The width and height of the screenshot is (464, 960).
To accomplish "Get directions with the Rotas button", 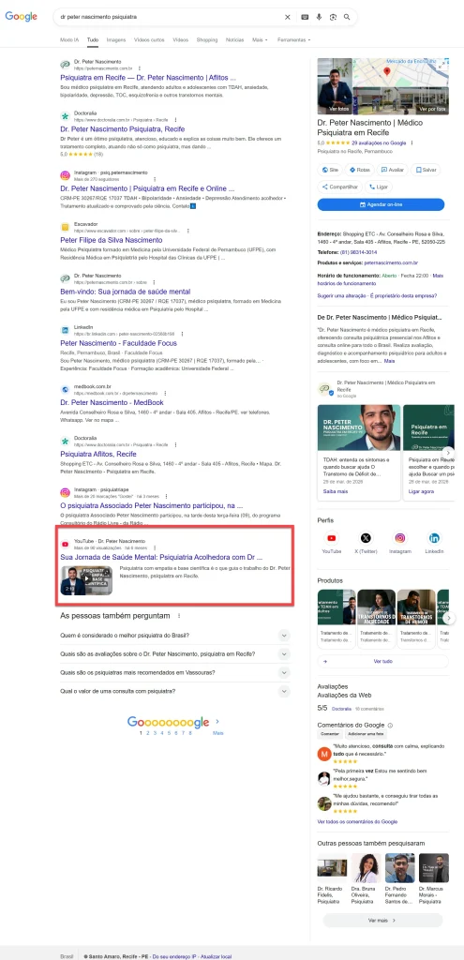I will (360, 170).
